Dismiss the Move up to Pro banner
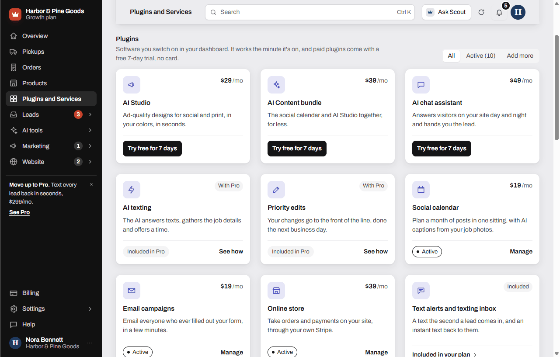This screenshot has height=357, width=560. point(91,184)
